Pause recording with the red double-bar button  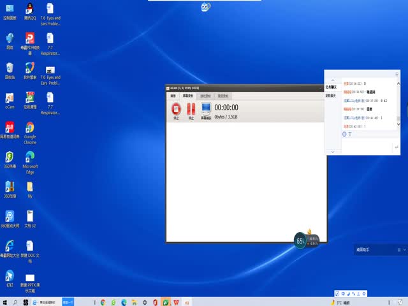click(x=191, y=110)
